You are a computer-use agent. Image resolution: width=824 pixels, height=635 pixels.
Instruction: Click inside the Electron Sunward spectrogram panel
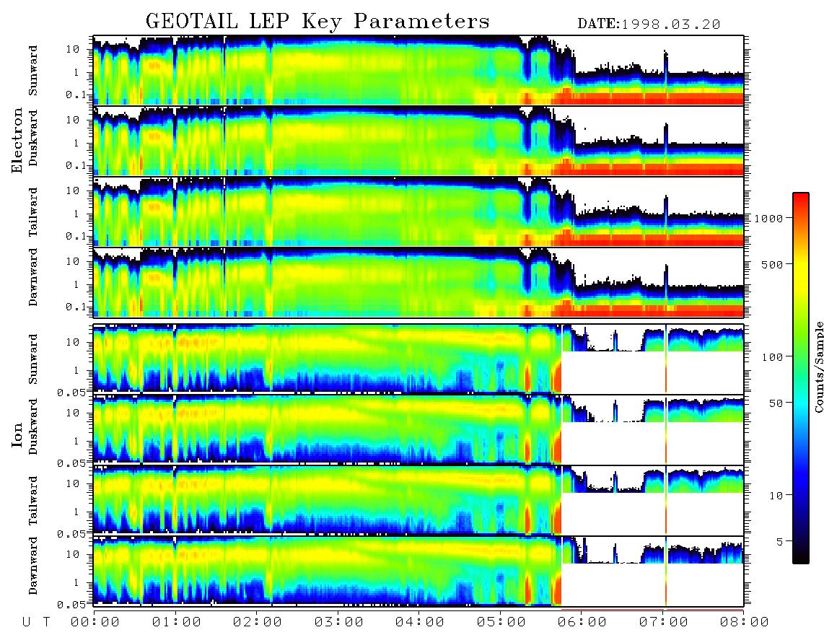tap(418, 70)
